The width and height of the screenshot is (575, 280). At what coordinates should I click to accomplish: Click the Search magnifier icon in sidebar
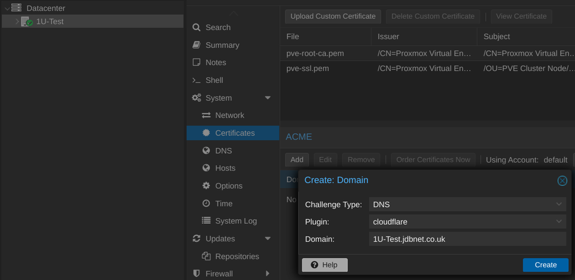(x=197, y=28)
